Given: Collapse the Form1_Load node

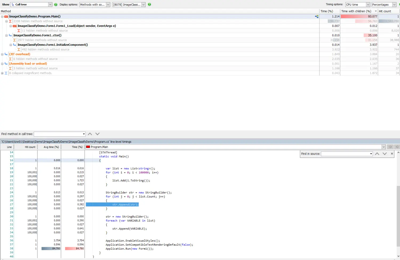Looking at the screenshot, I should (11, 26).
